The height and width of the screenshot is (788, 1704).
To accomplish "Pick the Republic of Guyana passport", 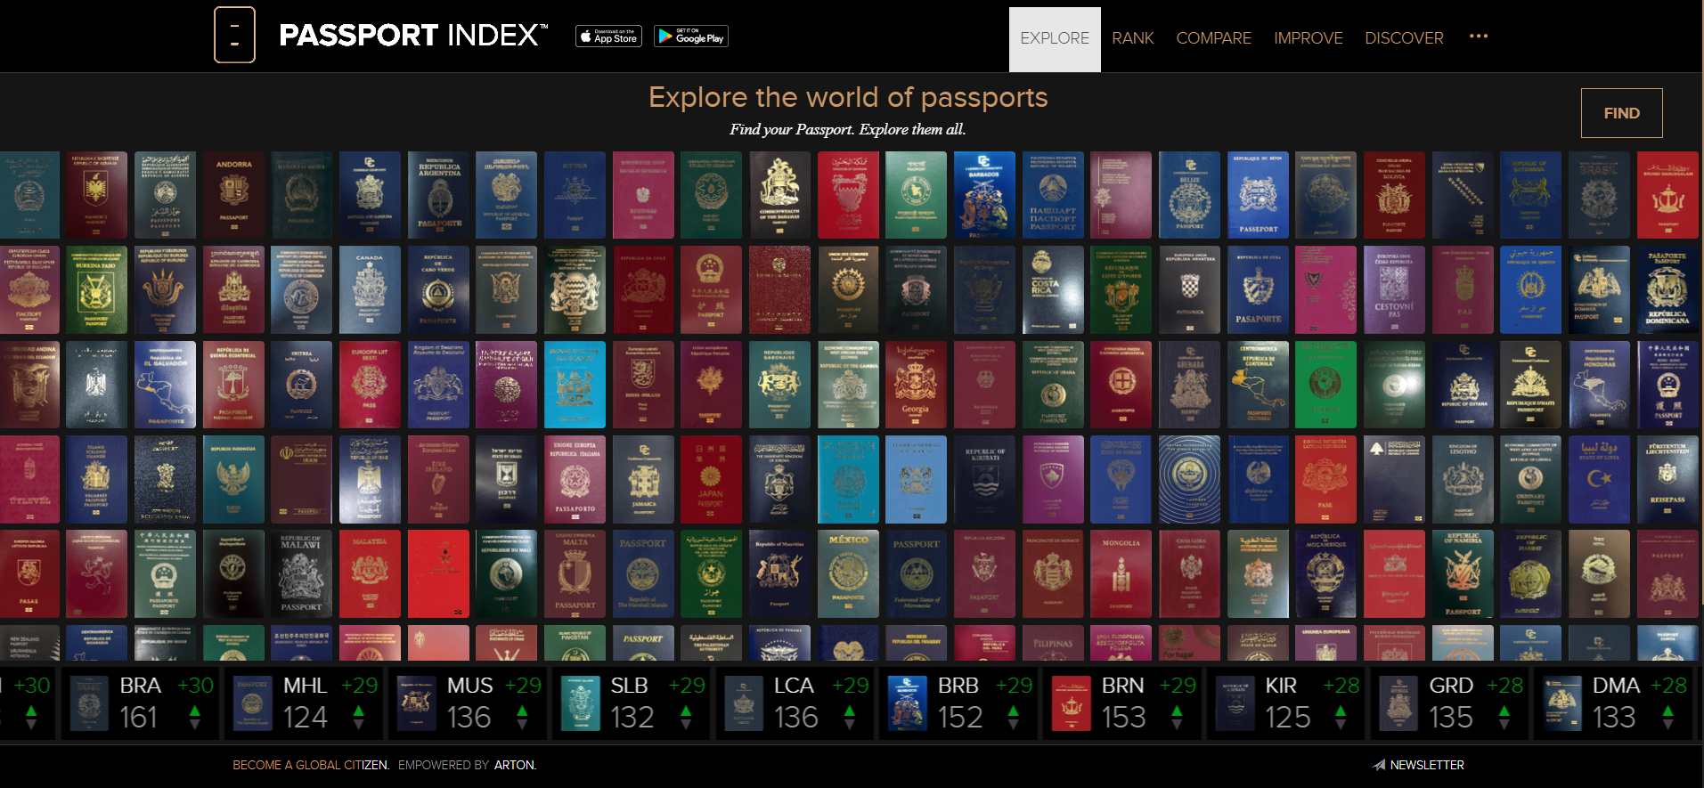I will [1463, 385].
